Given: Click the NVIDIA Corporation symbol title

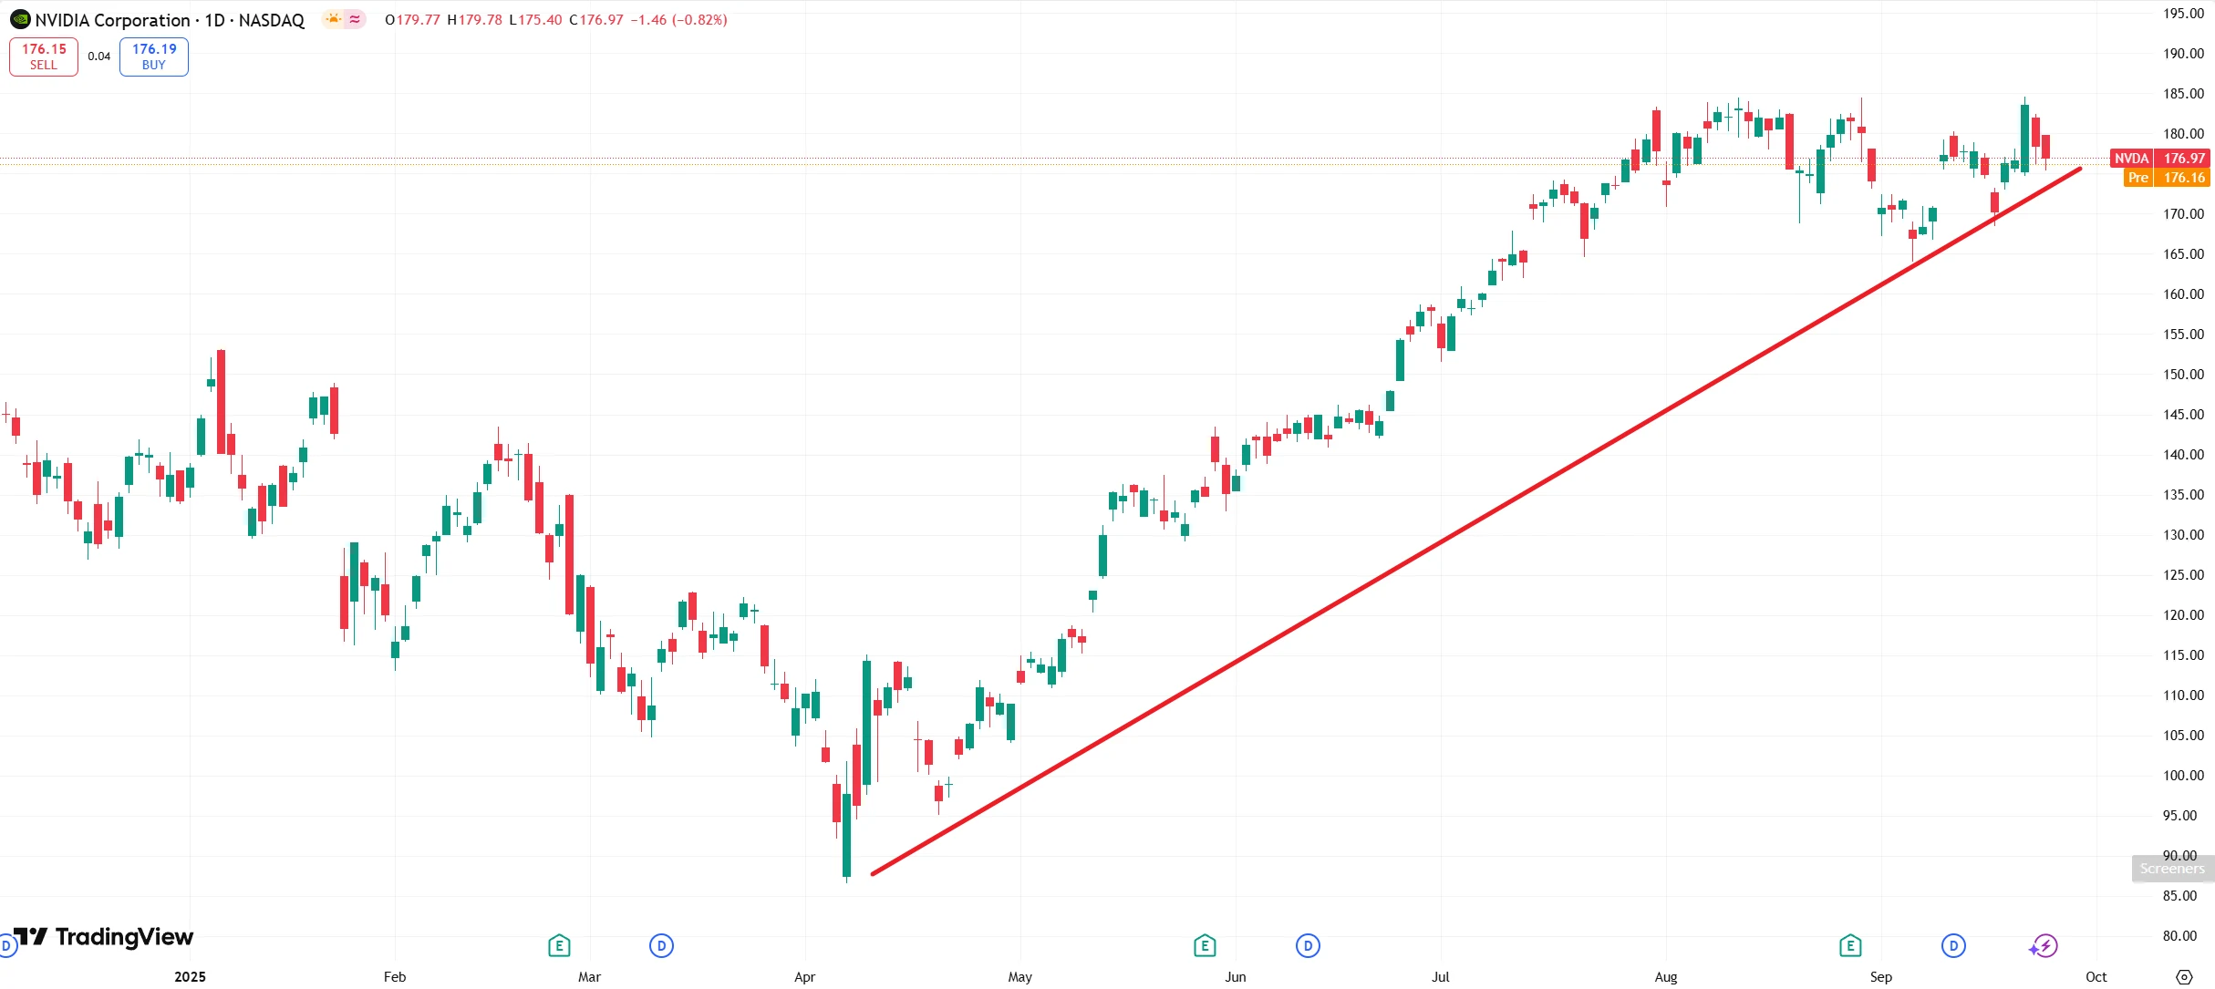Looking at the screenshot, I should [x=112, y=20].
